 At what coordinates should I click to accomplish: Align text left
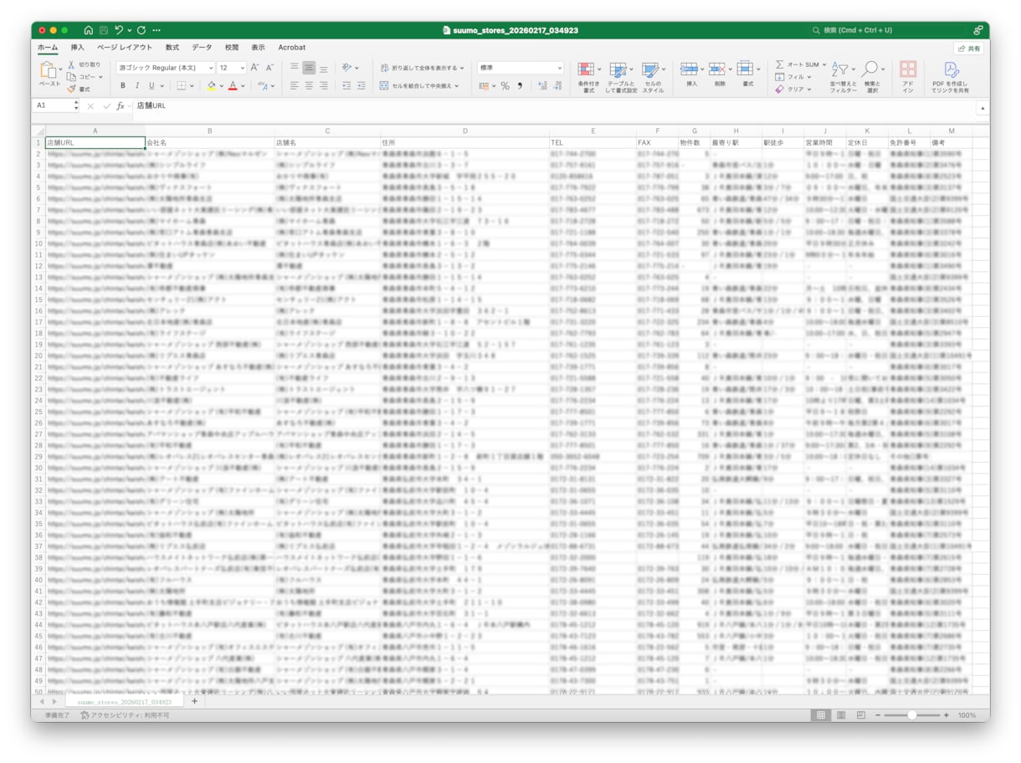tap(295, 86)
